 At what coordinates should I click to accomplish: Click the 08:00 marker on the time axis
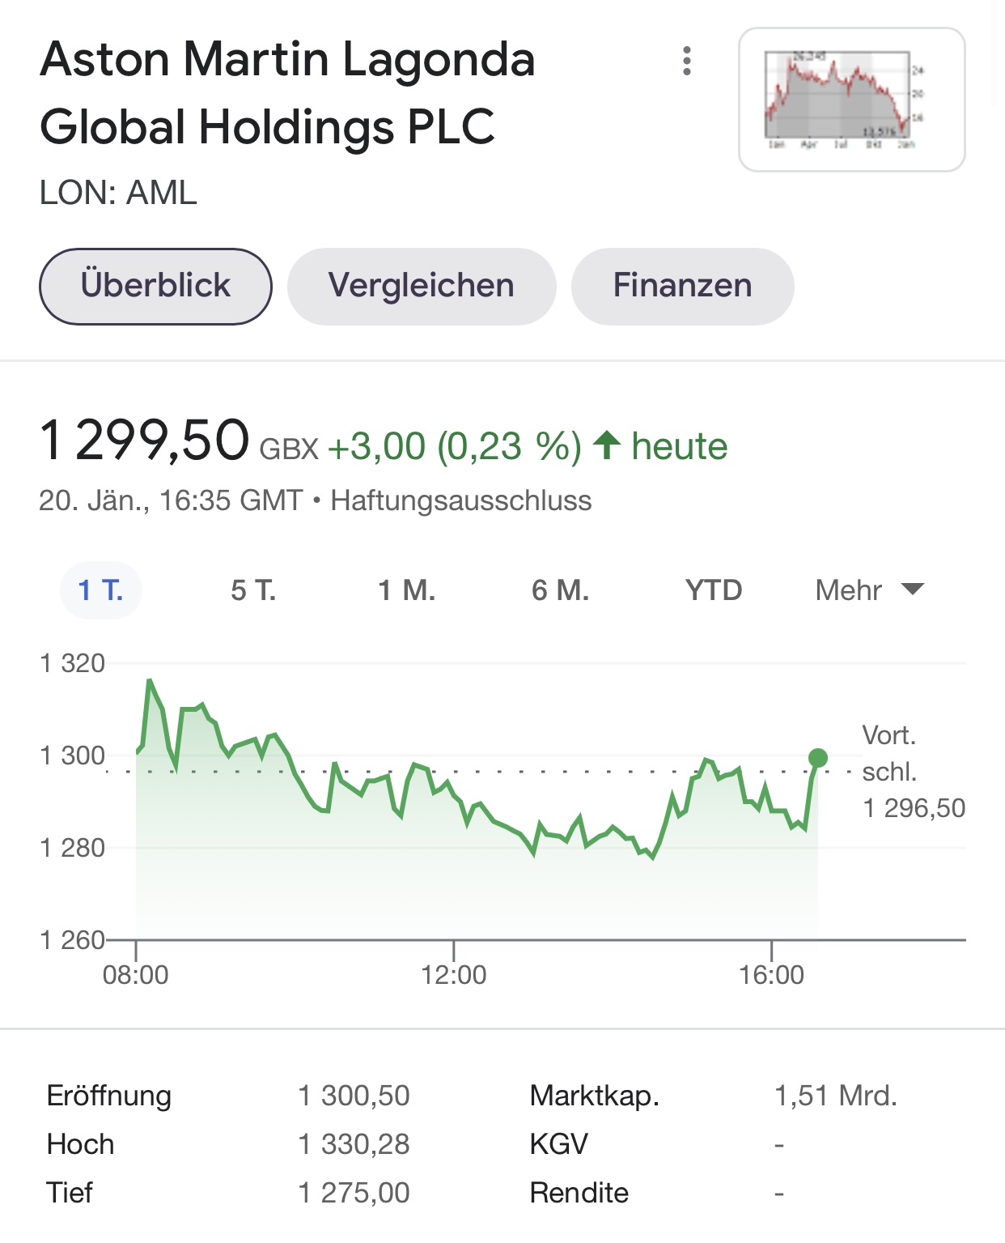(136, 974)
